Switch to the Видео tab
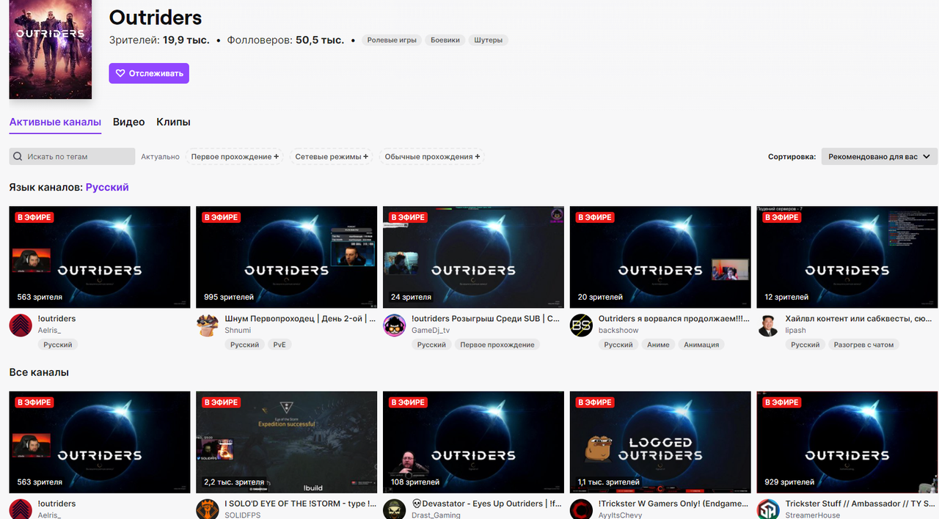This screenshot has width=939, height=519. point(129,122)
